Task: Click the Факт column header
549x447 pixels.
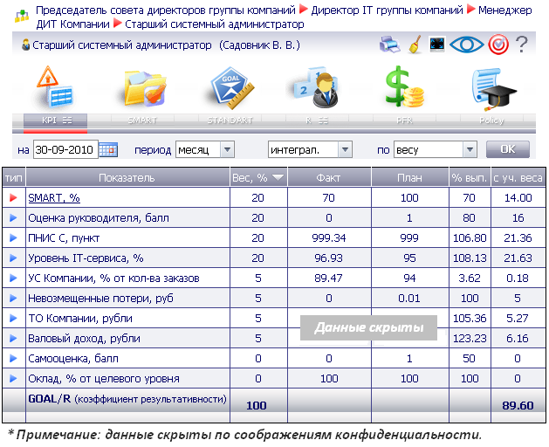Action: 329,178
